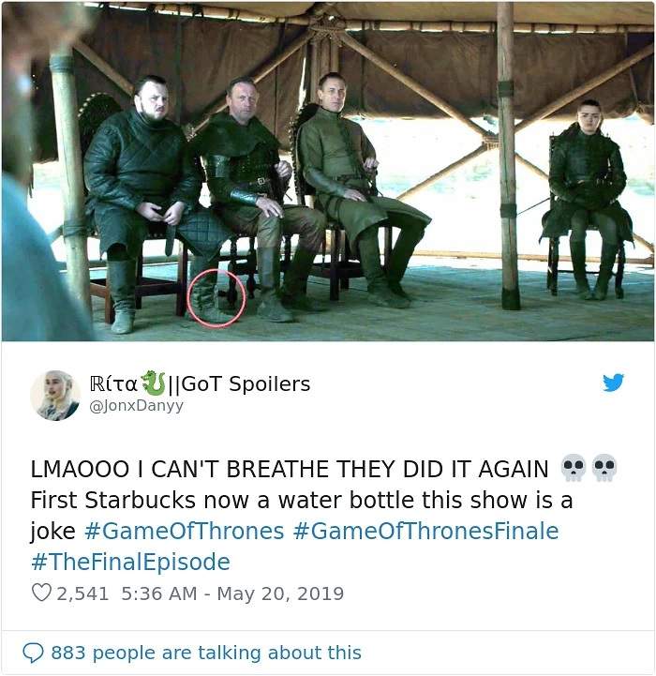Screen dimensions: 656x676
Task: Follow the #TheFinalEpisode hashtag link
Action: (x=130, y=562)
